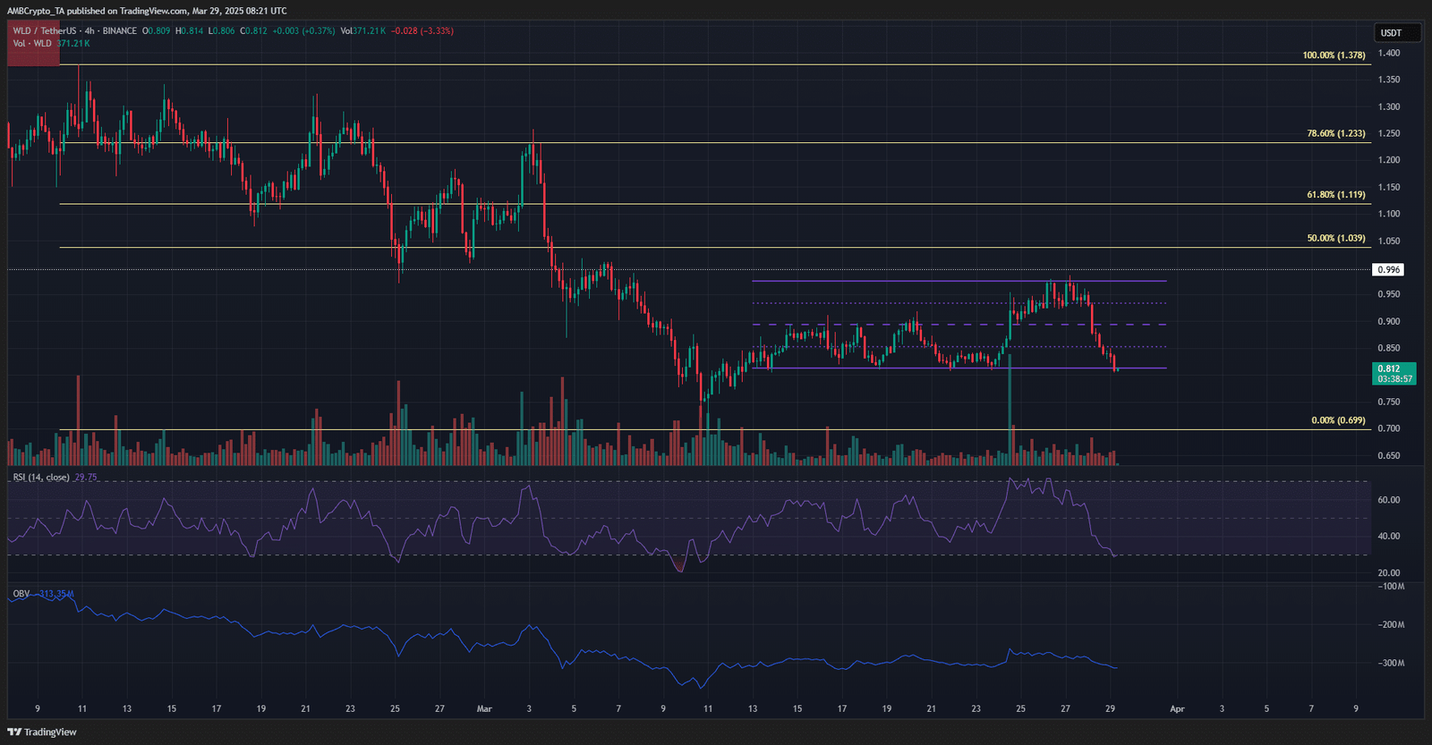Click the TradingView logo icon
1432x745 pixels.
point(14,732)
